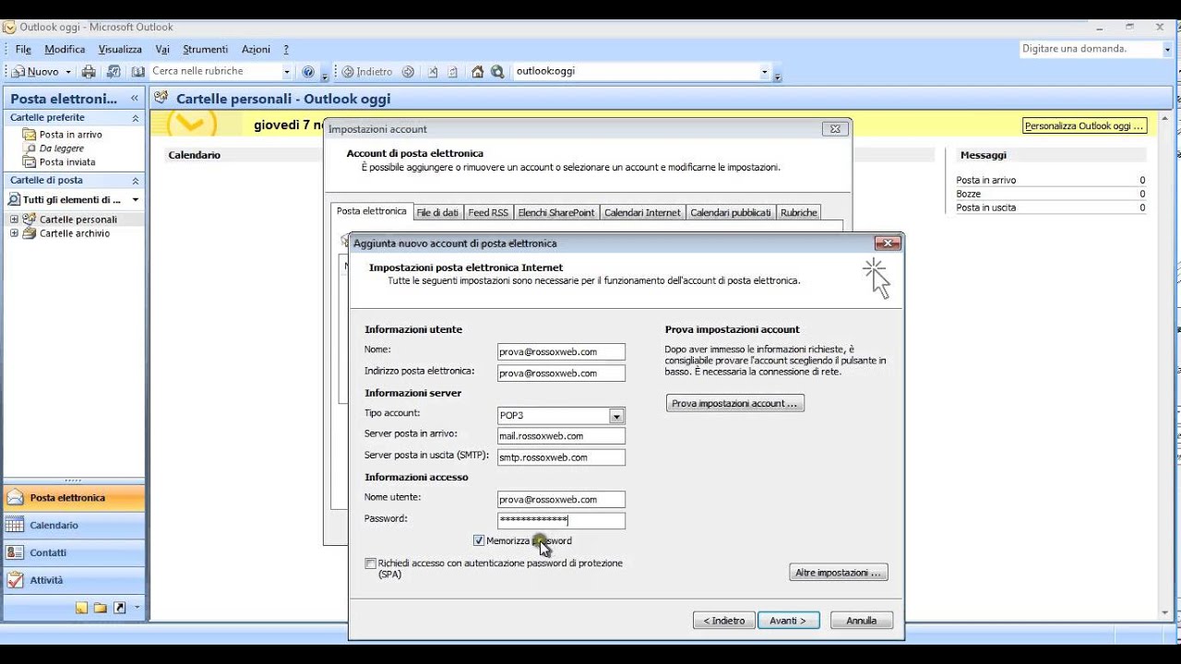Screen dimensions: 1181x664
Task: Open Cerca nelle rubriche dropdown arrow
Action: pos(287,72)
